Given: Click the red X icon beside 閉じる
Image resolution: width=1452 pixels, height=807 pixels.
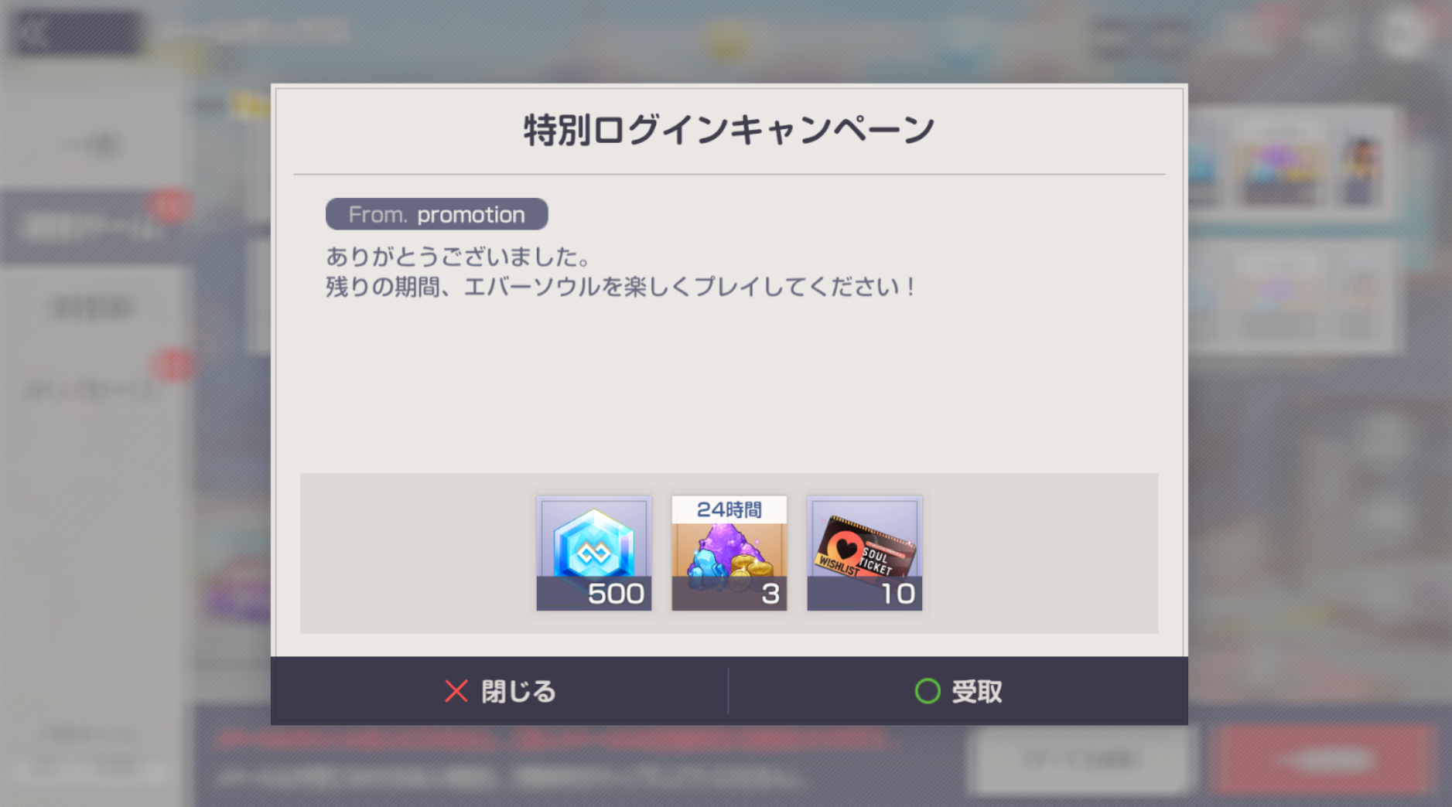Looking at the screenshot, I should point(456,691).
